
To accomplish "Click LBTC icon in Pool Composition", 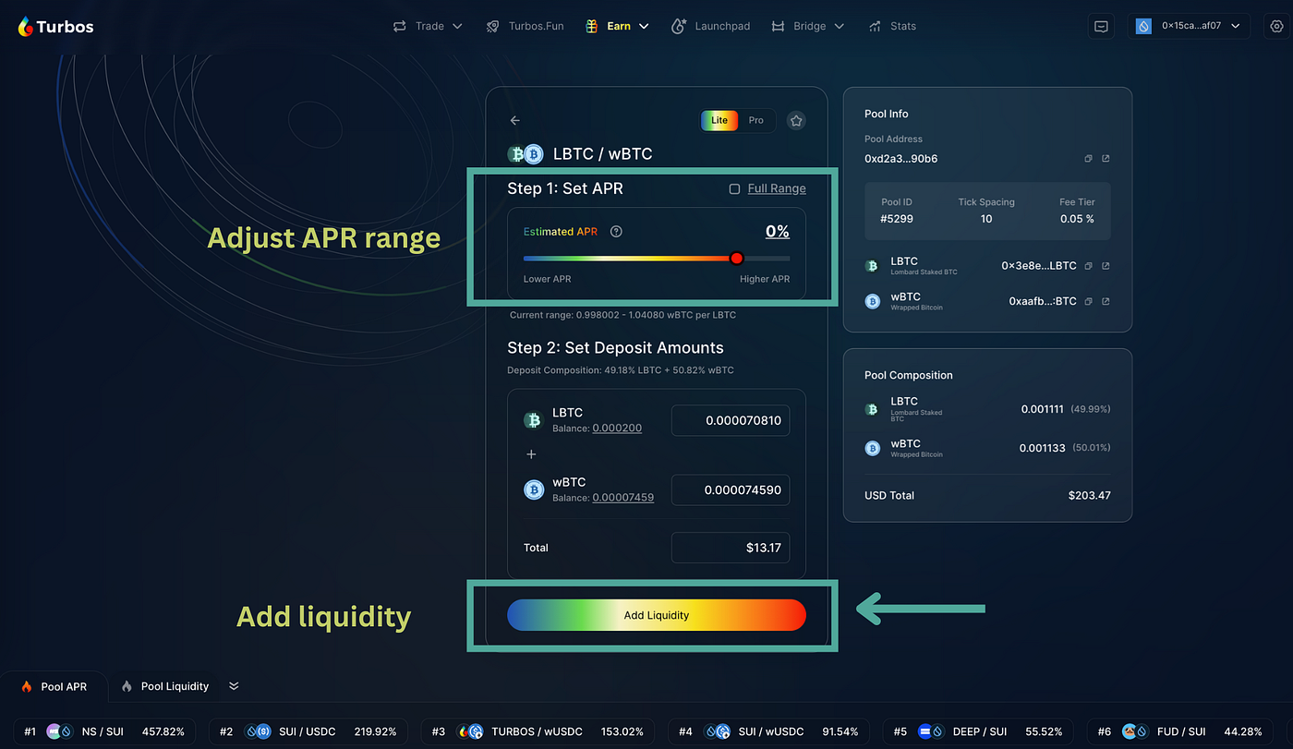I will point(872,409).
